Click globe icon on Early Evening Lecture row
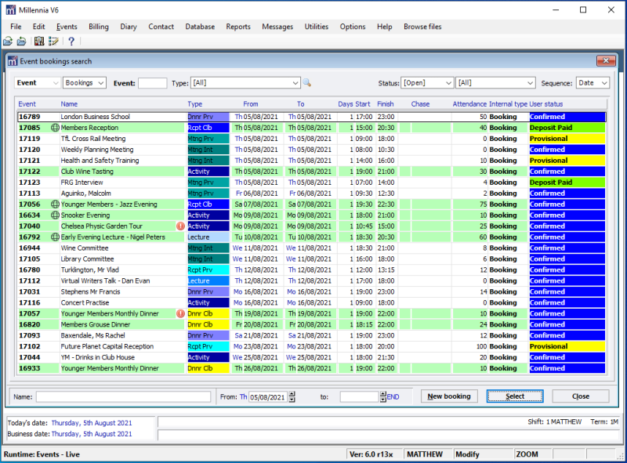Image resolution: width=627 pixels, height=463 pixels. pyautogui.click(x=55, y=237)
